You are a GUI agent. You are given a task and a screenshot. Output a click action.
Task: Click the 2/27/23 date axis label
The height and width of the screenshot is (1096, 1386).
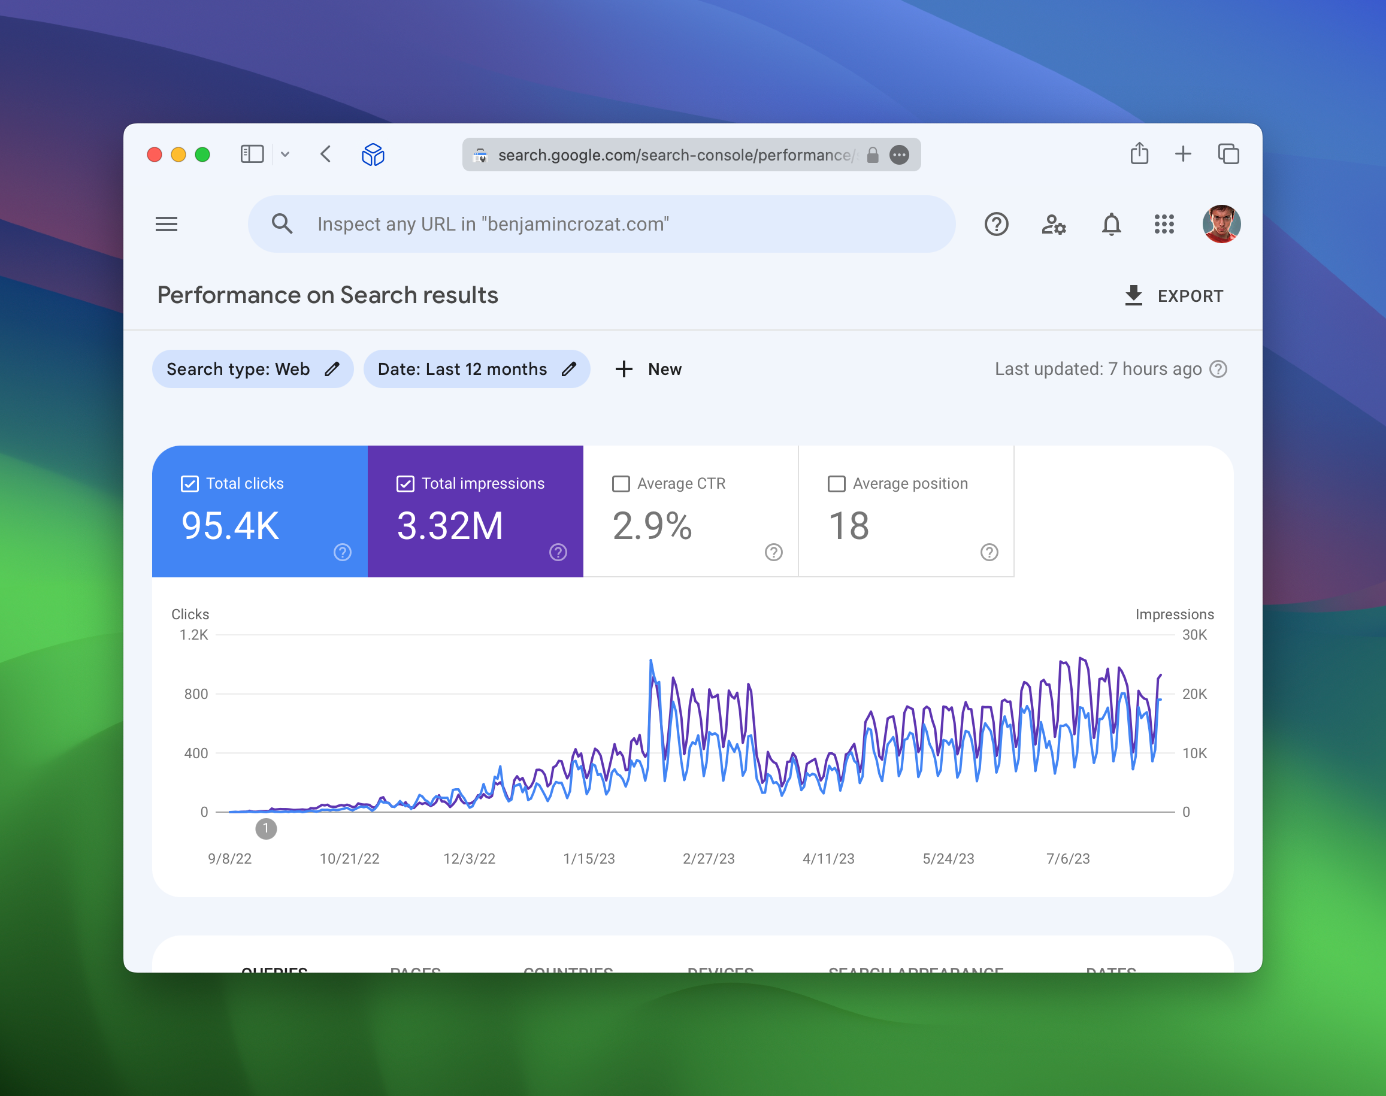[709, 859]
